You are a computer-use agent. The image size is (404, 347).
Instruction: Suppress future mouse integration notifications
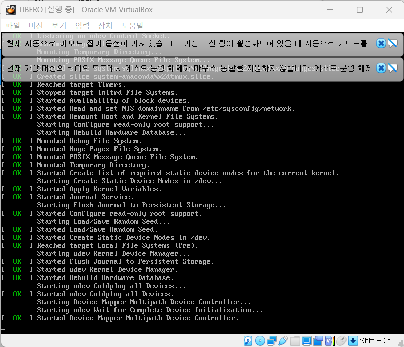[393, 68]
